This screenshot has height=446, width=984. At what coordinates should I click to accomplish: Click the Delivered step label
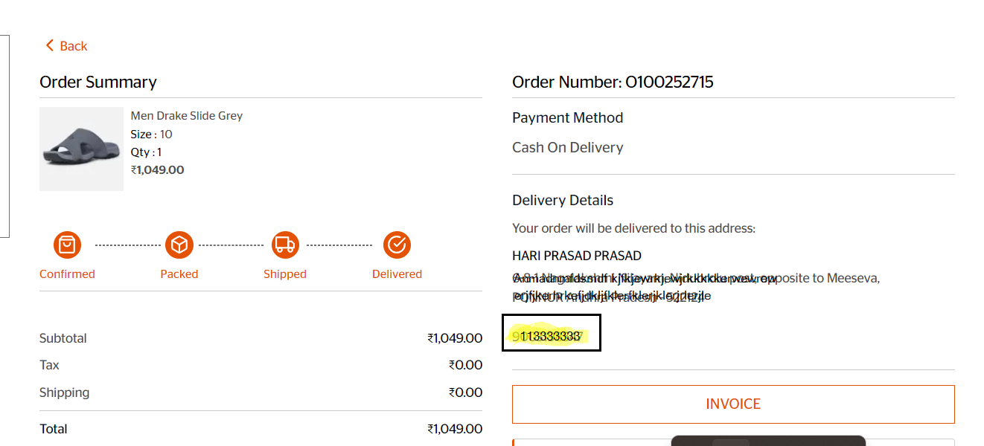point(397,274)
